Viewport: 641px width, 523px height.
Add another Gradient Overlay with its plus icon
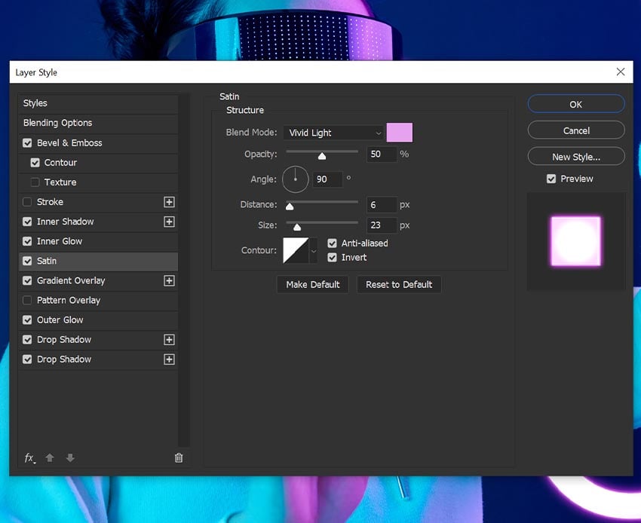pos(169,280)
